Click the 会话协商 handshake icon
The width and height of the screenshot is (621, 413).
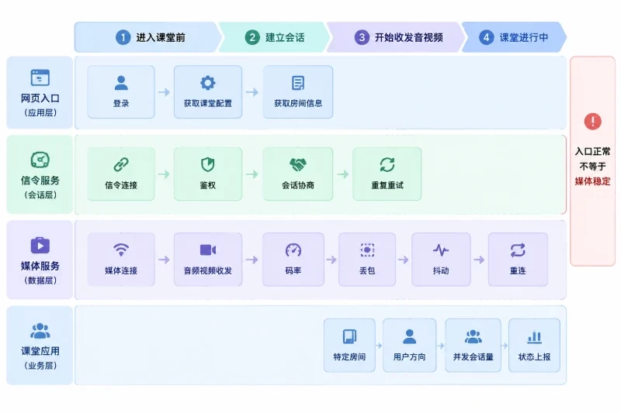298,165
